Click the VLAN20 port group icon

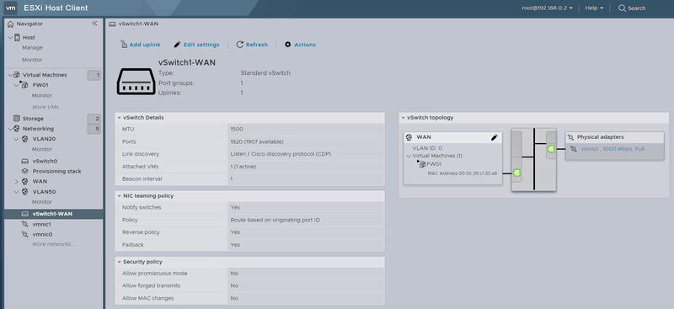(x=25, y=139)
